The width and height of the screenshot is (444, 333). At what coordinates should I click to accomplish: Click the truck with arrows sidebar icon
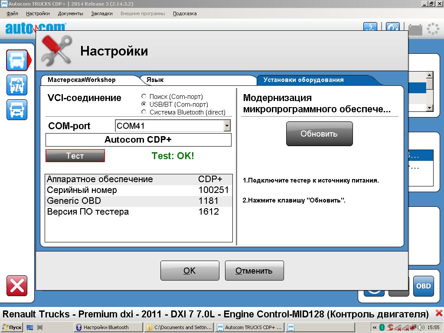click(x=17, y=110)
